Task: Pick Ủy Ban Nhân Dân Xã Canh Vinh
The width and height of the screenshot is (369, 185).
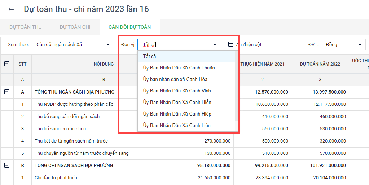Action: (177, 91)
